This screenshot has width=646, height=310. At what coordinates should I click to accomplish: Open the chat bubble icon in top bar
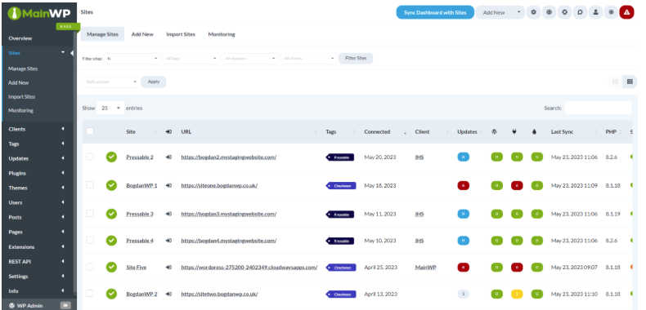pos(580,12)
